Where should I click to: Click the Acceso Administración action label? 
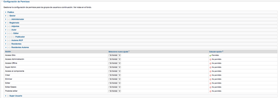pyautogui.click(x=15, y=59)
